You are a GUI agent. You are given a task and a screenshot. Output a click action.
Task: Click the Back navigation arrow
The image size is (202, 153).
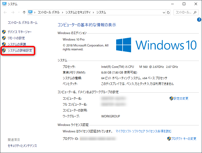5,12
